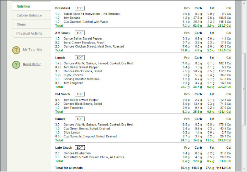
Task: Follow the Need Help? link
Action: (32, 64)
